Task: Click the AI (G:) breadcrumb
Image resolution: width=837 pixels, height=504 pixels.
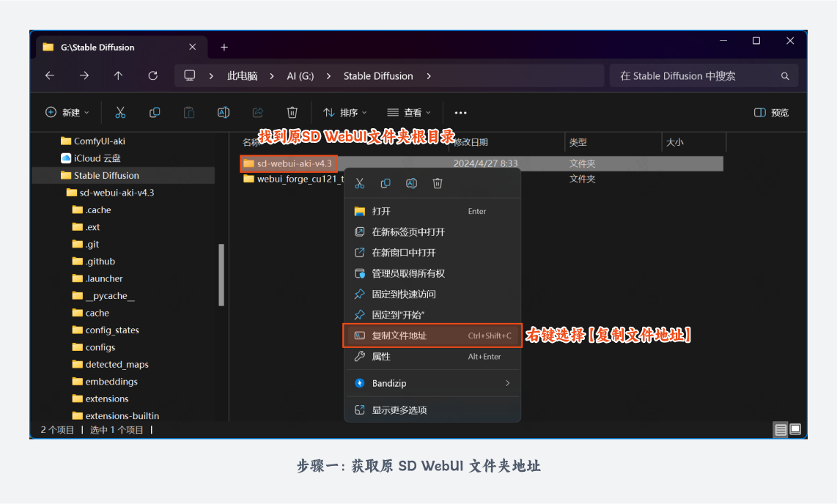Action: point(300,76)
